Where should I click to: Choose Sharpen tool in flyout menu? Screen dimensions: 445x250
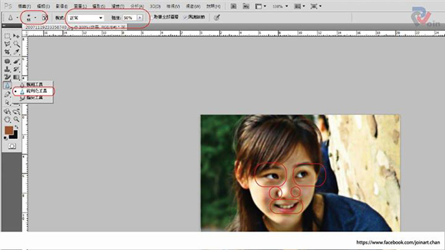pyautogui.click(x=33, y=91)
